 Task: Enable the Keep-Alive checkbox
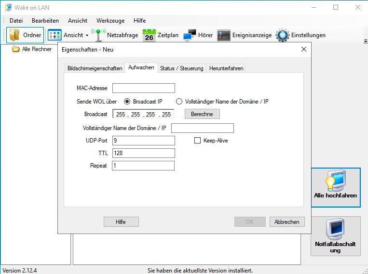coord(197,141)
